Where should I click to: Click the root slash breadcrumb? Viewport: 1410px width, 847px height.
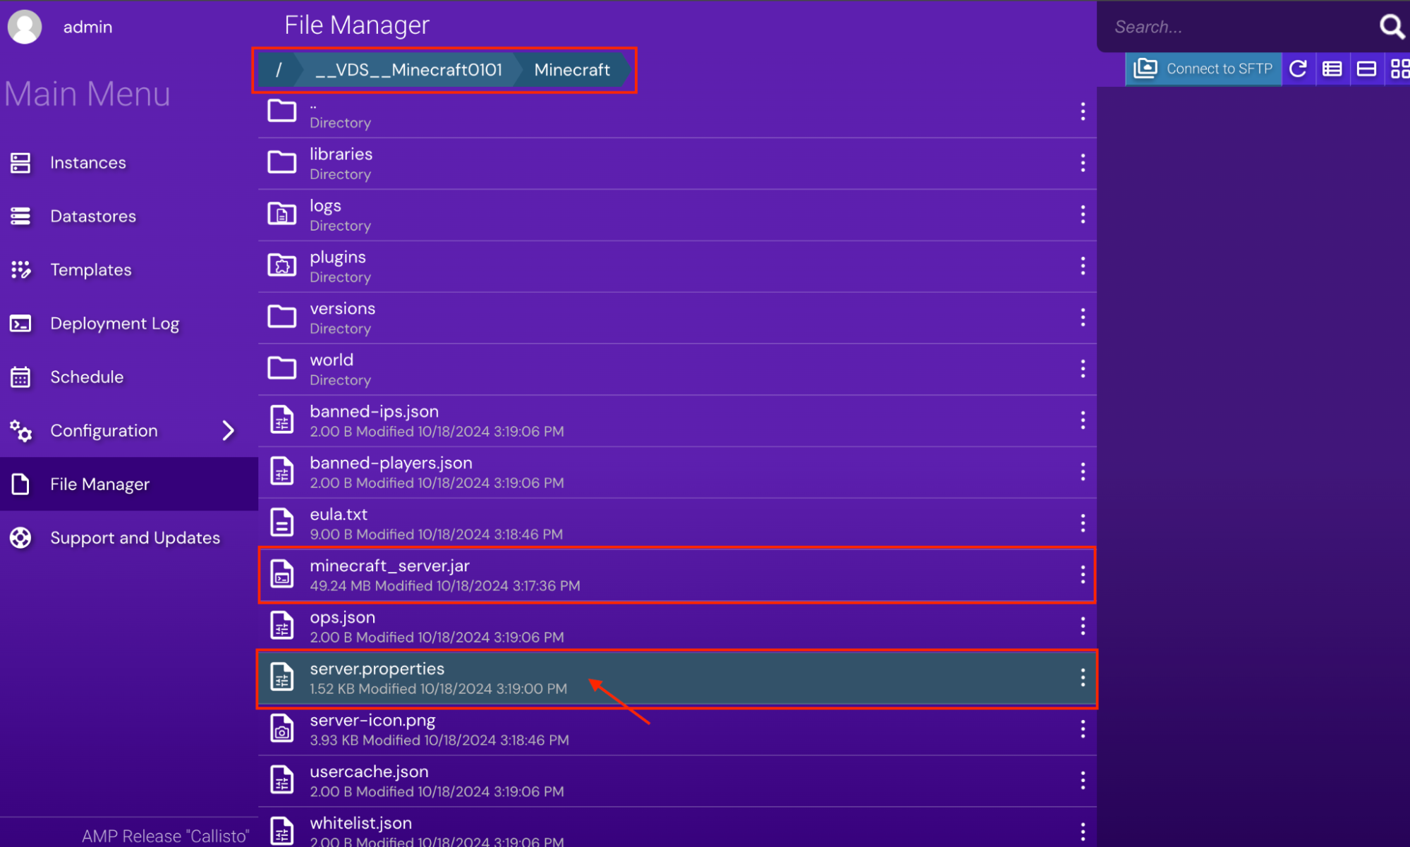(279, 70)
